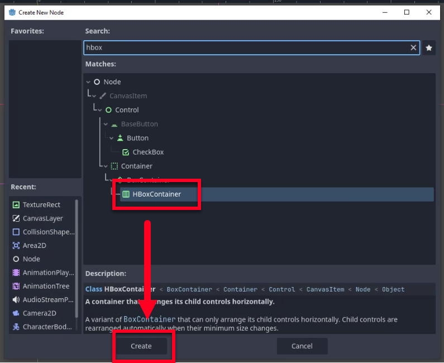This screenshot has width=444, height=363.
Task: Collapse the Container branch
Action: coord(106,166)
